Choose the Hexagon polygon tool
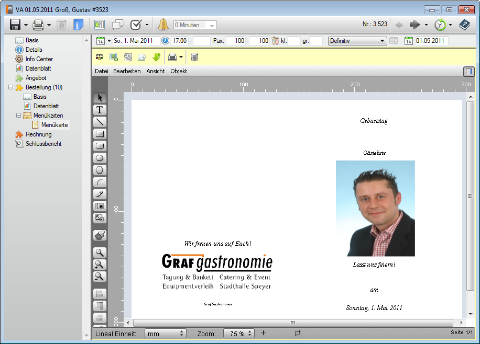This screenshot has height=344, width=480. pos(100,170)
